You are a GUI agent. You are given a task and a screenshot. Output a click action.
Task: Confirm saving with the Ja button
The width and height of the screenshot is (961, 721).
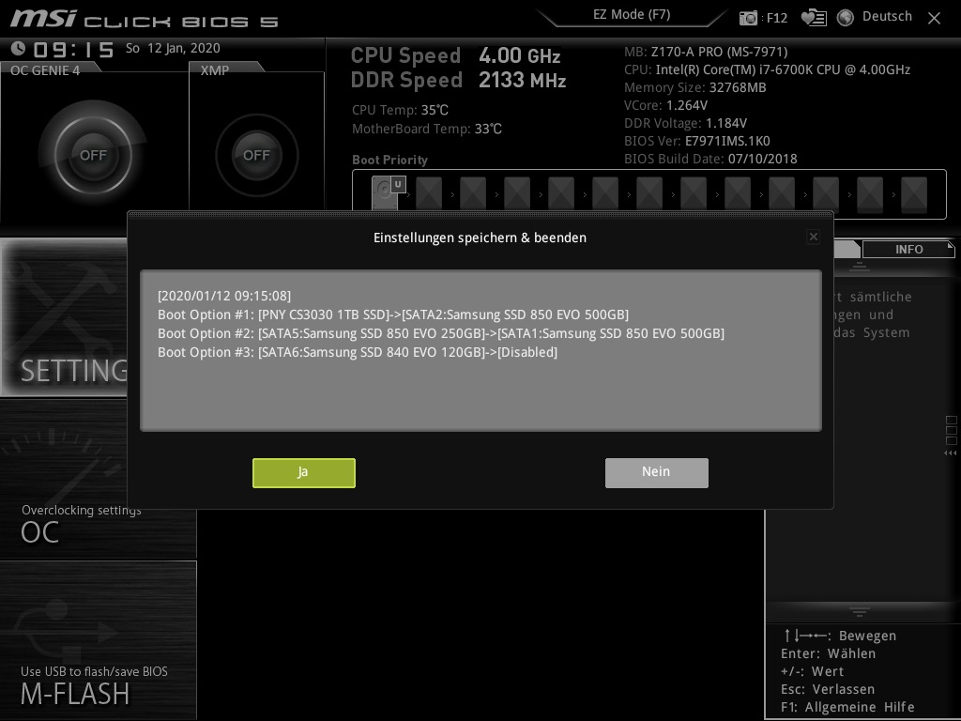tap(303, 473)
